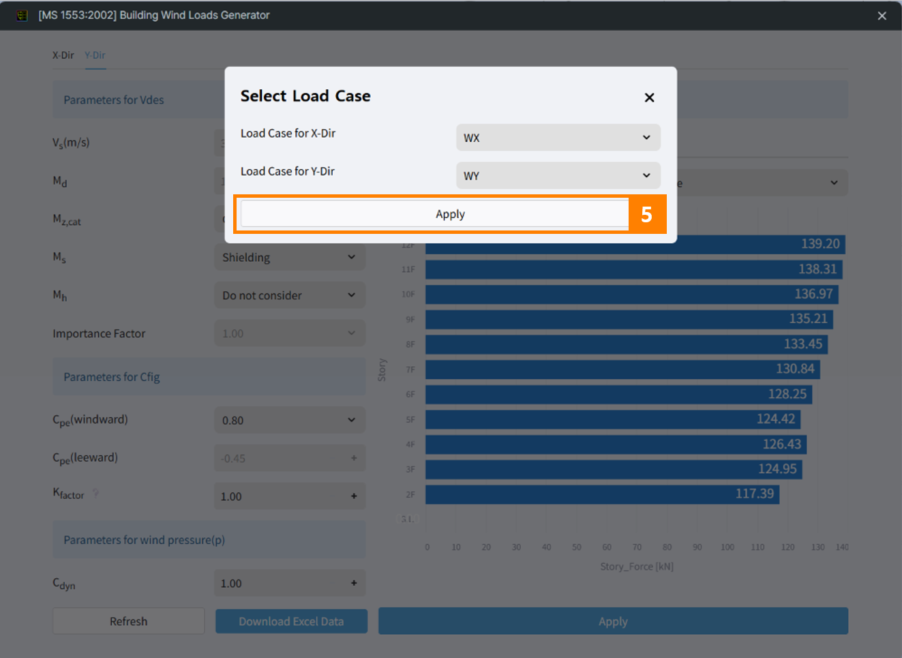The height and width of the screenshot is (658, 902).
Task: Expand the Cpe(windward) 0.80 dropdown
Action: (x=289, y=421)
